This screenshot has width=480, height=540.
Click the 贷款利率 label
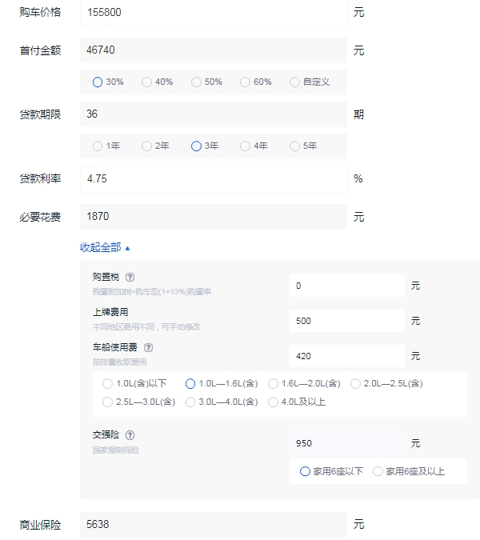(40, 178)
